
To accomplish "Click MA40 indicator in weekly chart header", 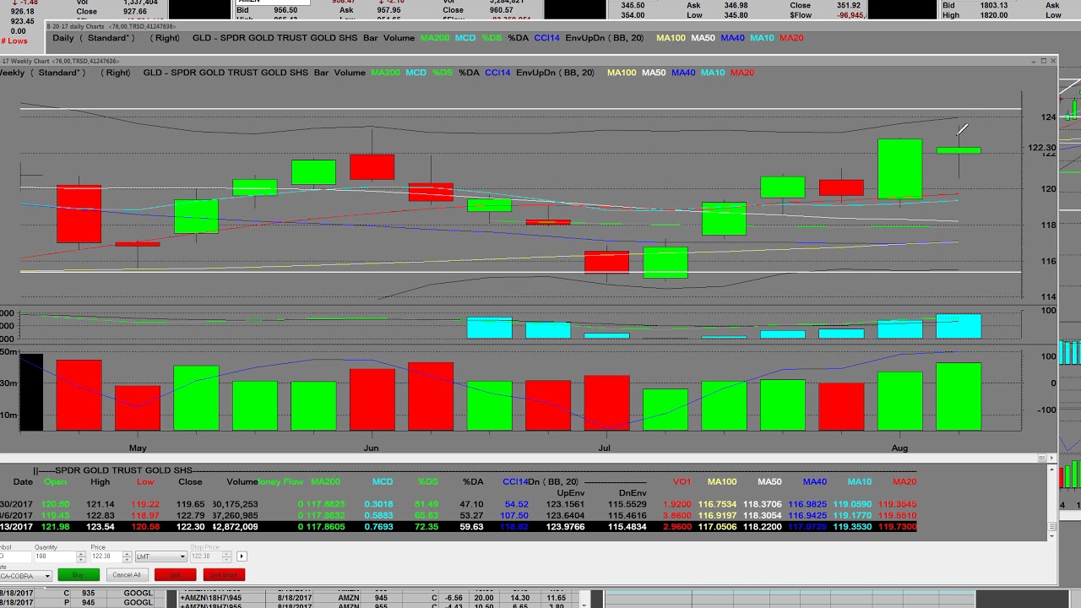I will coord(683,73).
